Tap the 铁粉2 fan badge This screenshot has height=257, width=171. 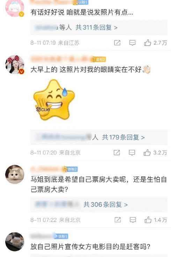click(70, 169)
